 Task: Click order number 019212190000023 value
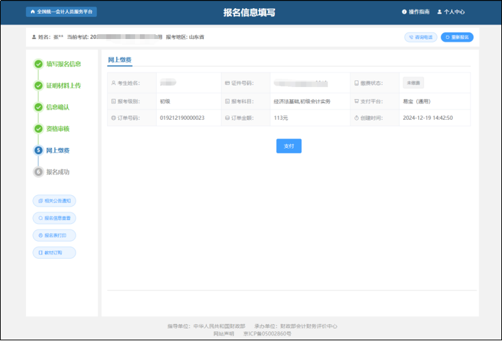[182, 118]
